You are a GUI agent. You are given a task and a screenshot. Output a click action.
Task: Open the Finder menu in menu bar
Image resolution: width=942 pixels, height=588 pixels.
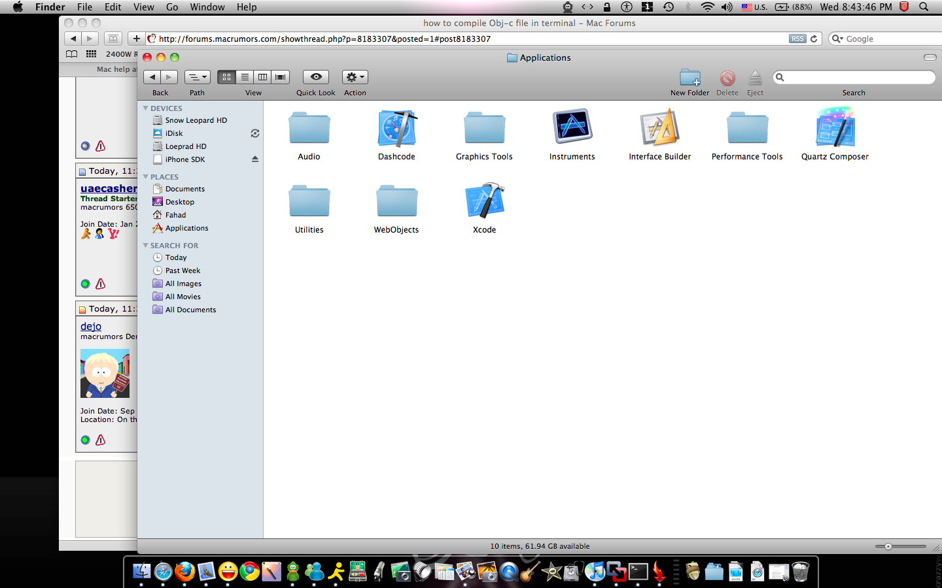(x=50, y=7)
